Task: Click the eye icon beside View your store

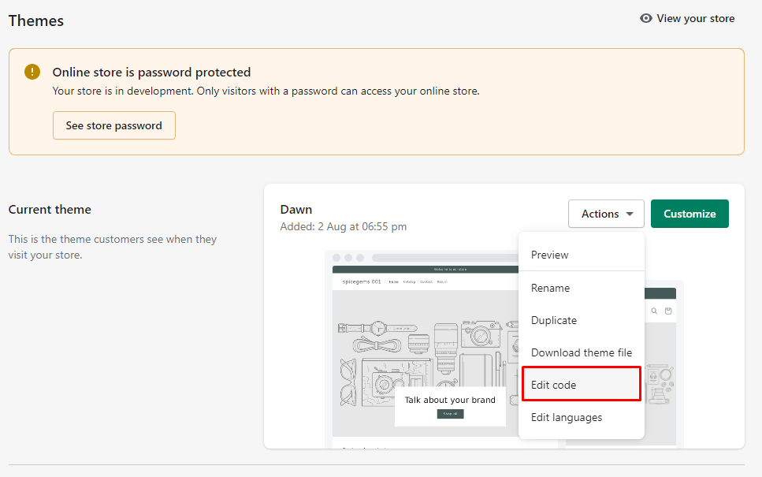Action: pyautogui.click(x=646, y=18)
